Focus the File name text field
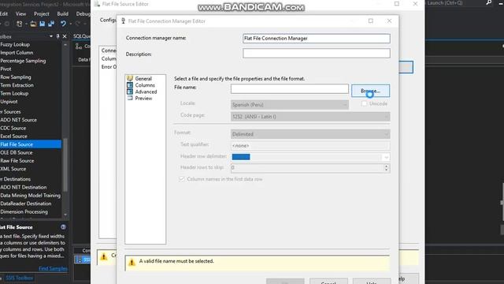504x284 pixels. point(289,89)
